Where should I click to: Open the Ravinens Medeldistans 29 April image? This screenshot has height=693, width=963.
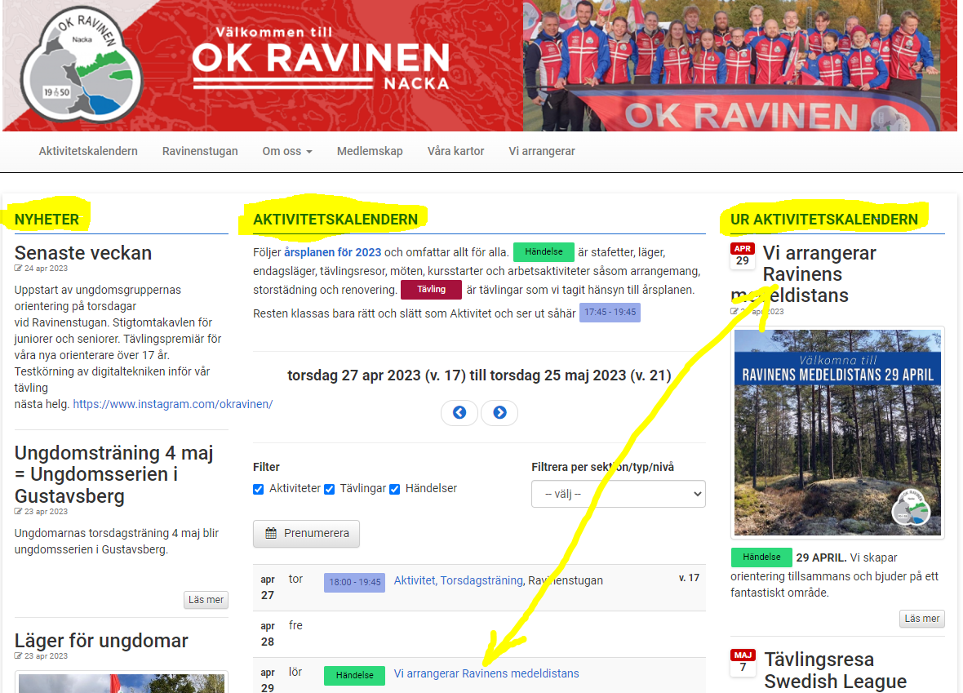(x=837, y=433)
